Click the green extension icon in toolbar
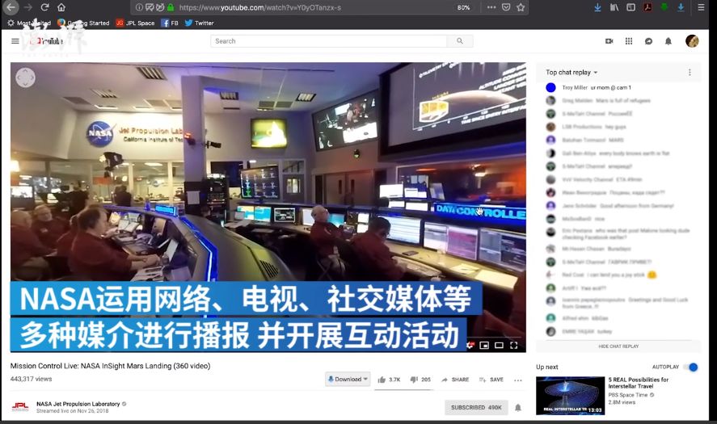 coord(664,6)
